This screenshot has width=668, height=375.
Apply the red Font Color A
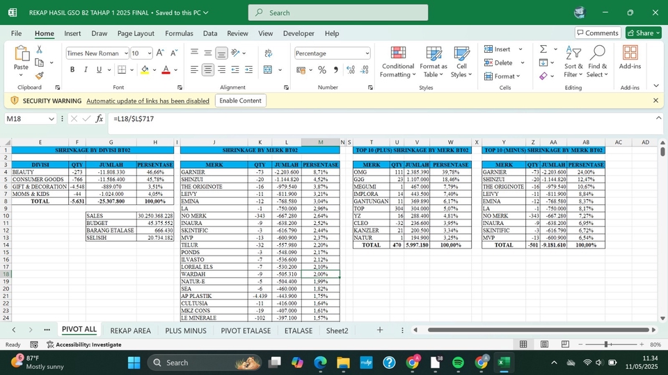point(166,69)
